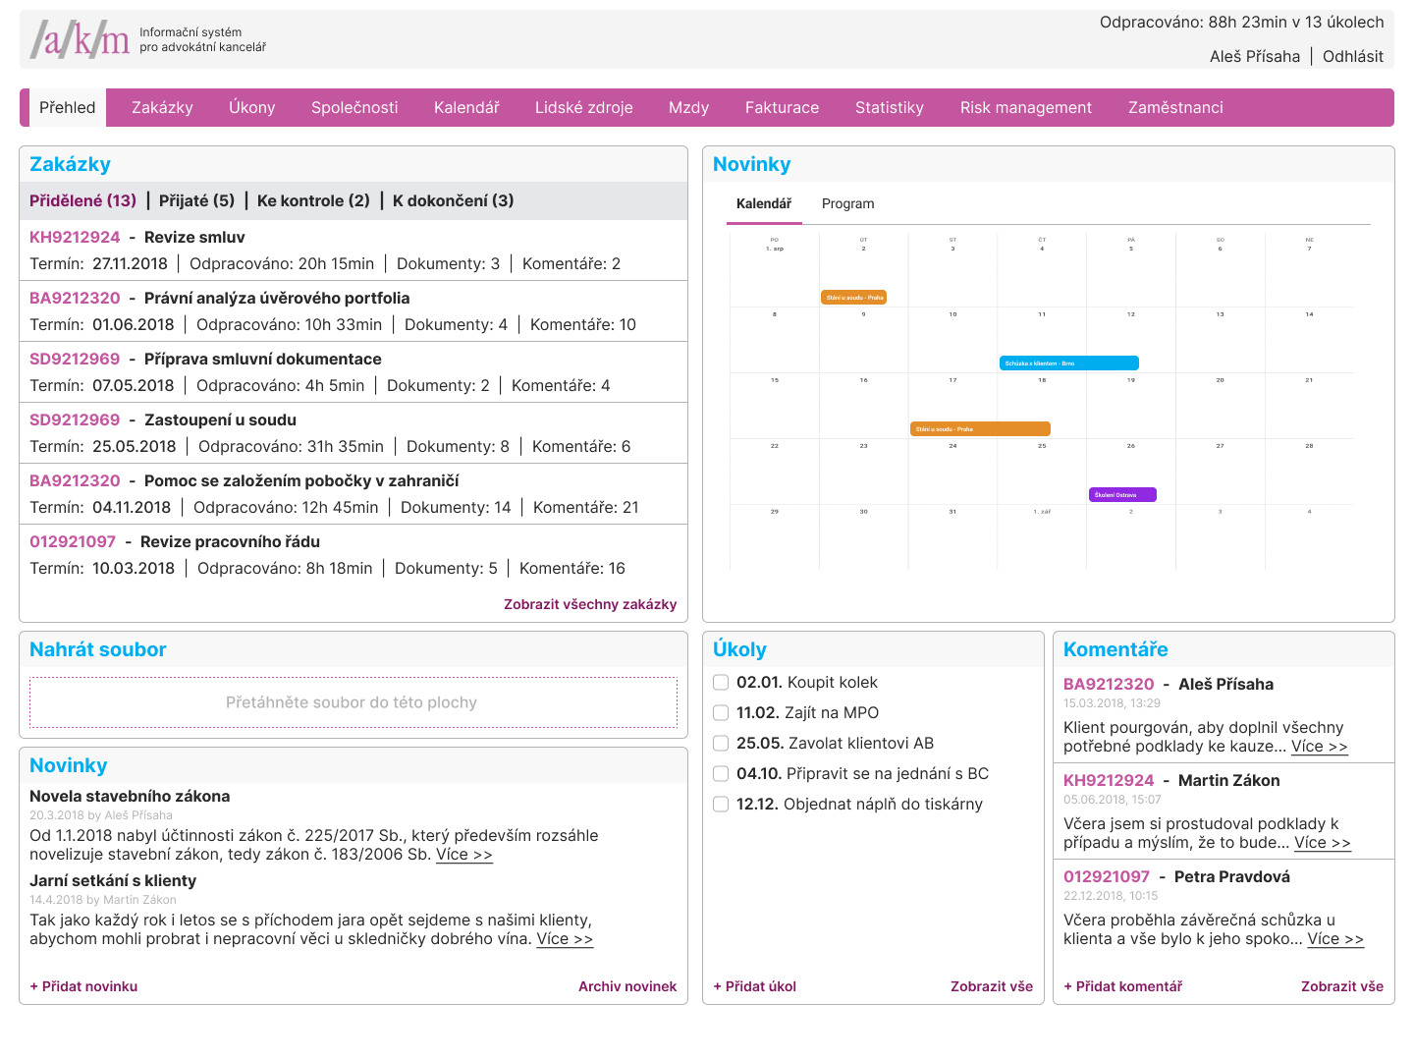
Task: Open Archiv novinek
Action: coord(627,986)
